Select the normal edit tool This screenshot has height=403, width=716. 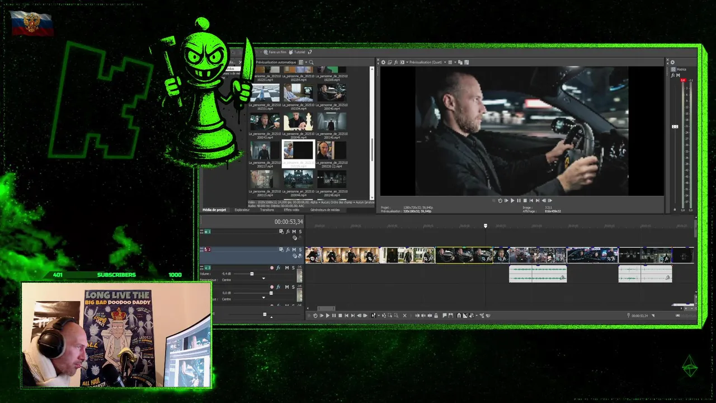click(373, 315)
